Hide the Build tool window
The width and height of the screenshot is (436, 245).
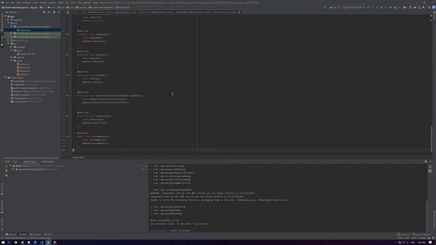430,161
